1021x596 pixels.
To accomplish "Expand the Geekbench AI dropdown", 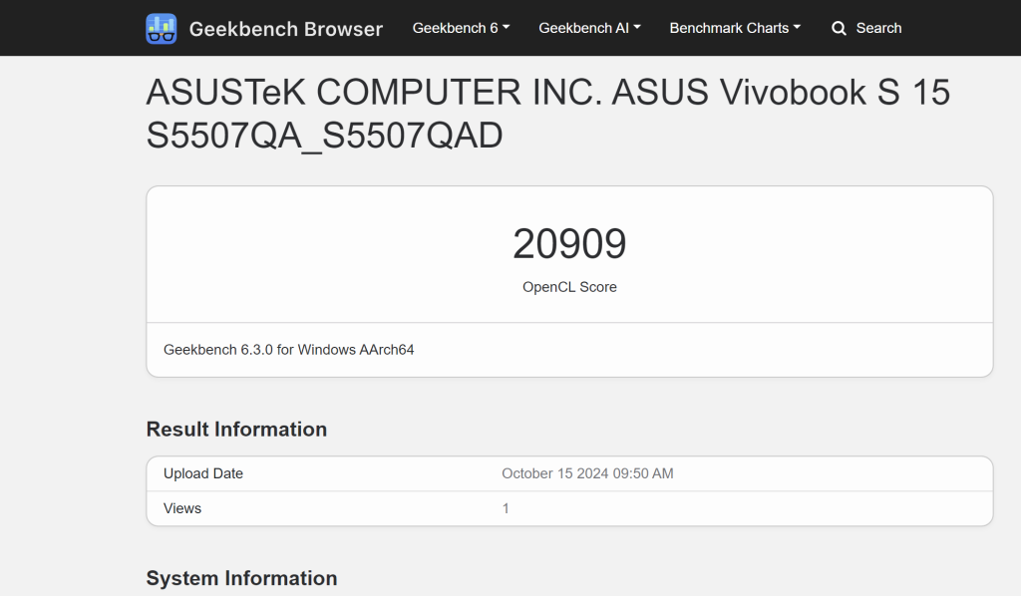I will tap(589, 28).
